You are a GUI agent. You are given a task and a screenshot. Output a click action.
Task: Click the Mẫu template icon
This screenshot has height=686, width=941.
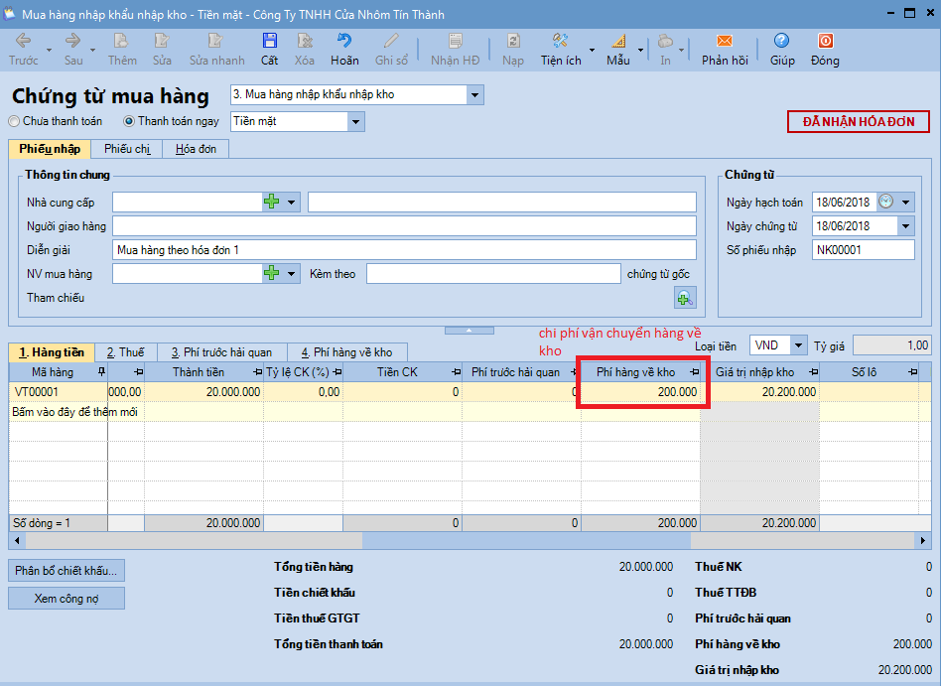[618, 41]
